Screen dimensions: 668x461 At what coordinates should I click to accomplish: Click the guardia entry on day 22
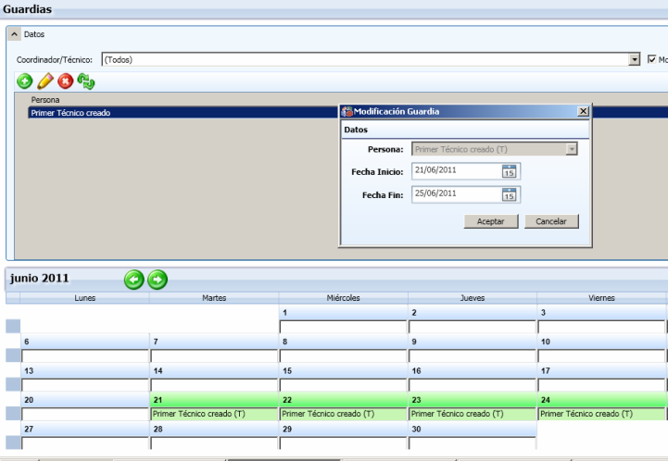[x=343, y=415]
